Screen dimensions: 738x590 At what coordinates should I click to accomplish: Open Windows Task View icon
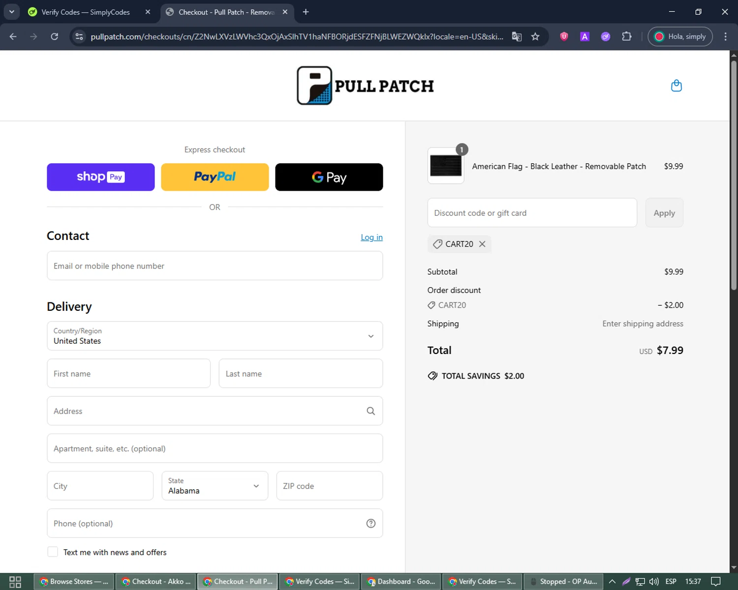[x=15, y=582]
